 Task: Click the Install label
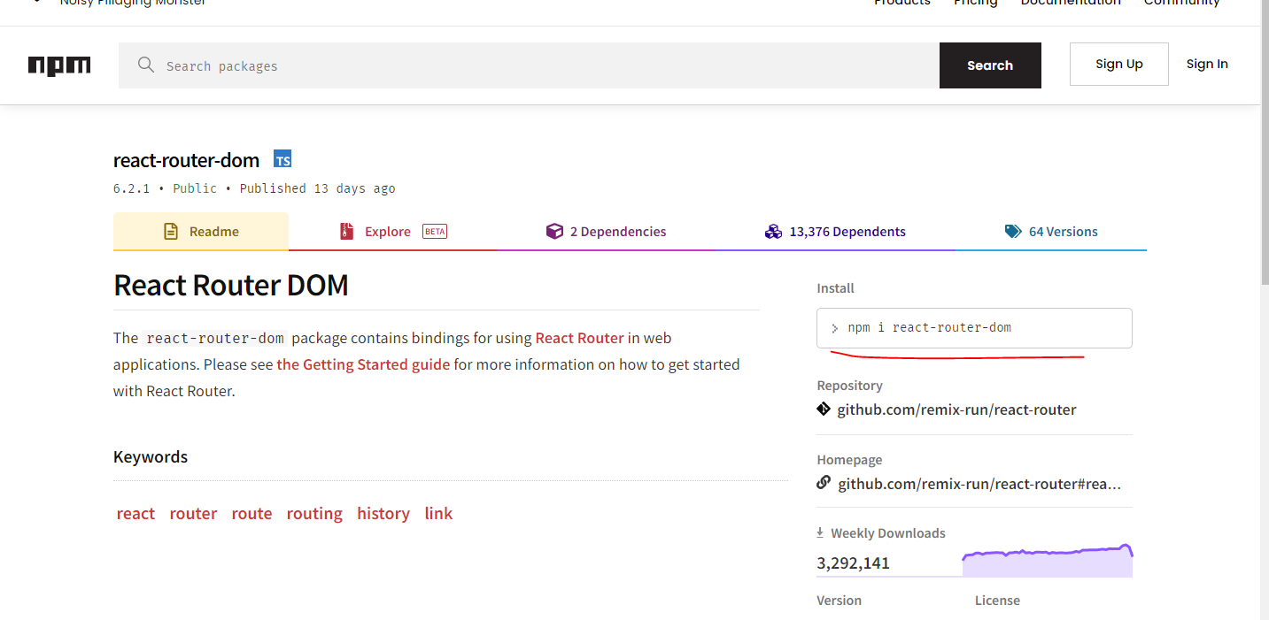pos(835,288)
